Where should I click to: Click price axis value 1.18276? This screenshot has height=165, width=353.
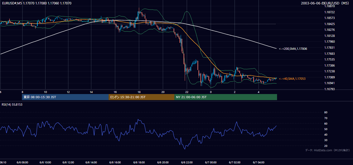[330, 30]
